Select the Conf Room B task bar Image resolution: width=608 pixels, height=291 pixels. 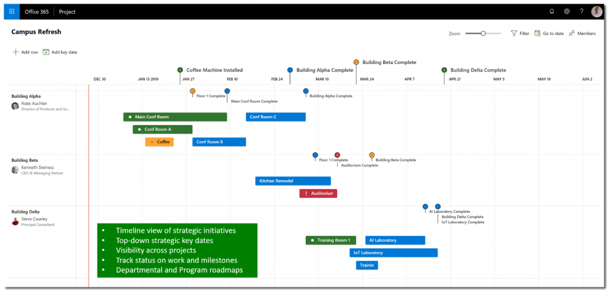219,142
